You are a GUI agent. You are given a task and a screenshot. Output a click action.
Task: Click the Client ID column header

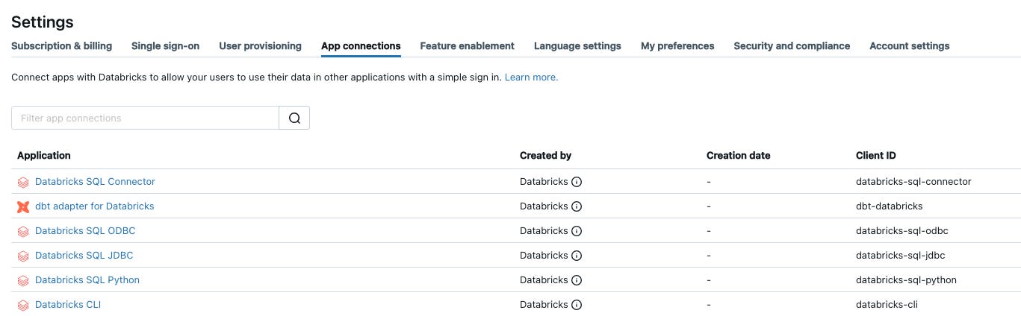pos(876,156)
